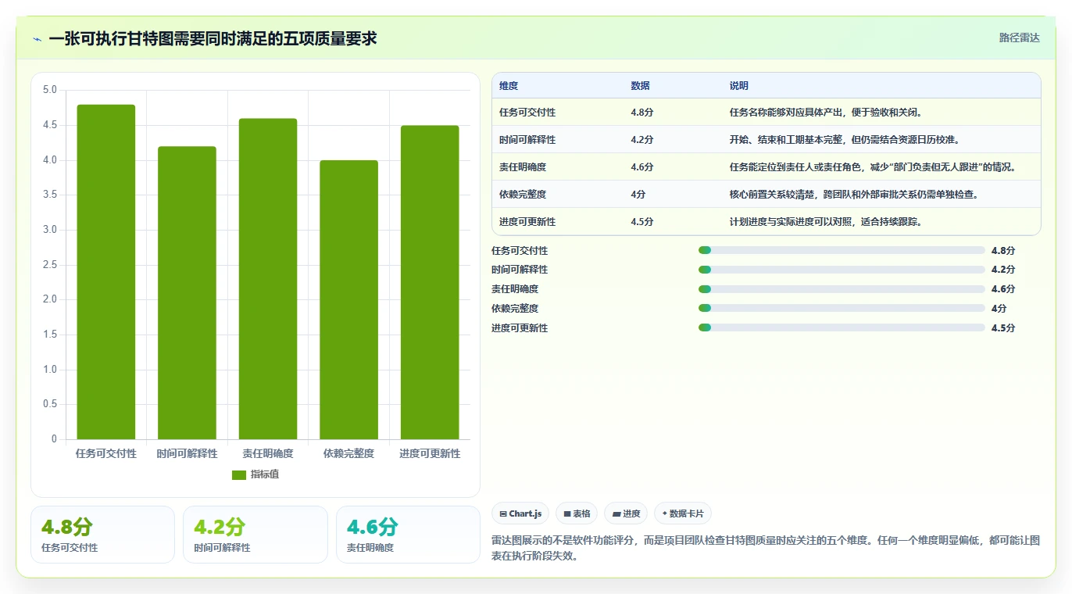Click description starting '核心前置关系较清楚'
This screenshot has height=594, width=1072.
tap(854, 195)
